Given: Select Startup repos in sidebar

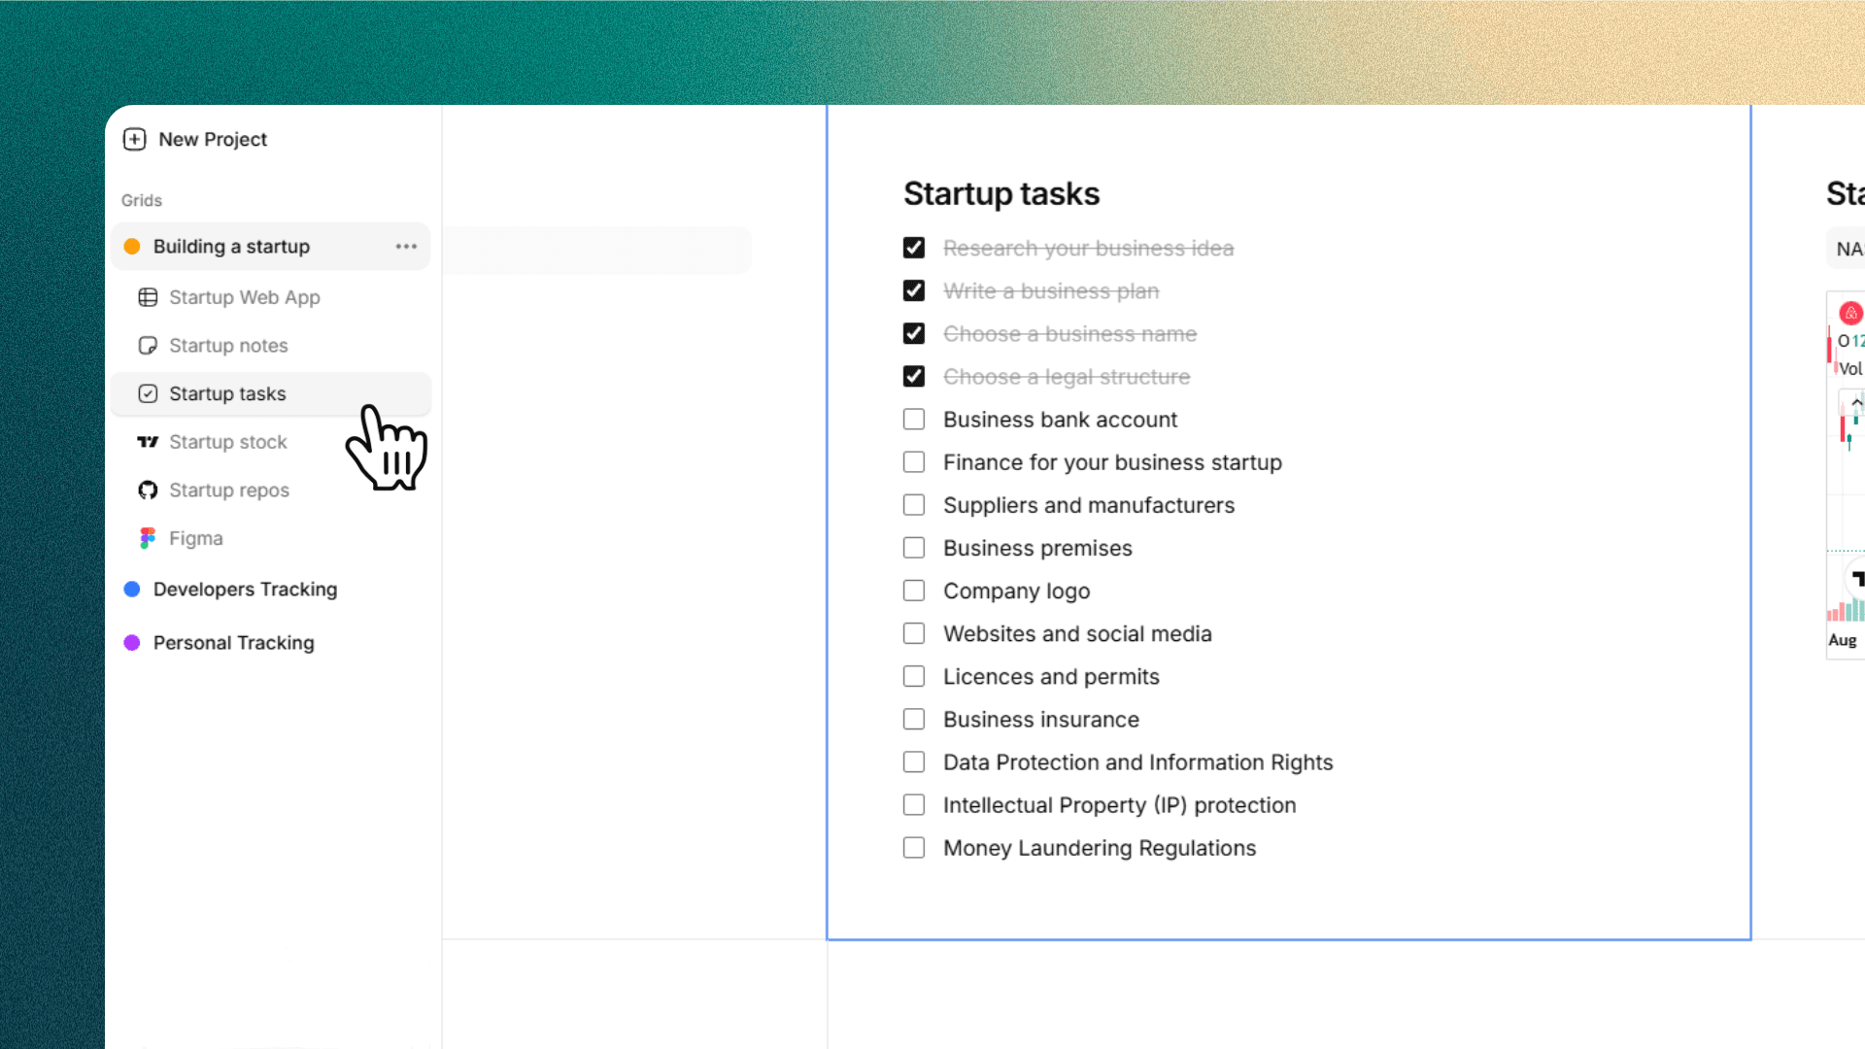Looking at the screenshot, I should [229, 491].
